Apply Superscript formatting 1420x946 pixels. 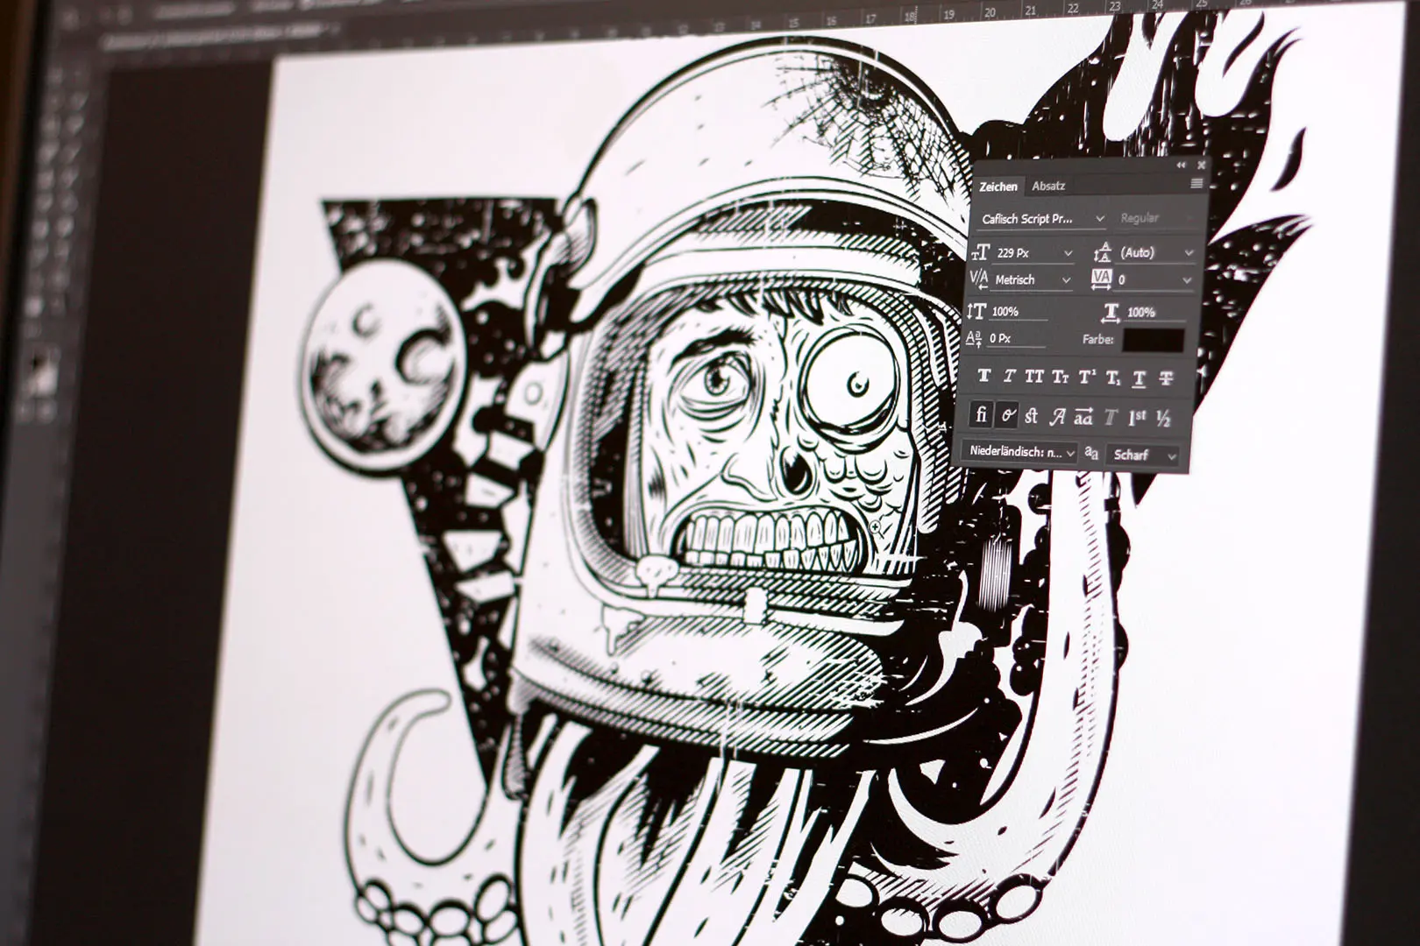click(1087, 378)
